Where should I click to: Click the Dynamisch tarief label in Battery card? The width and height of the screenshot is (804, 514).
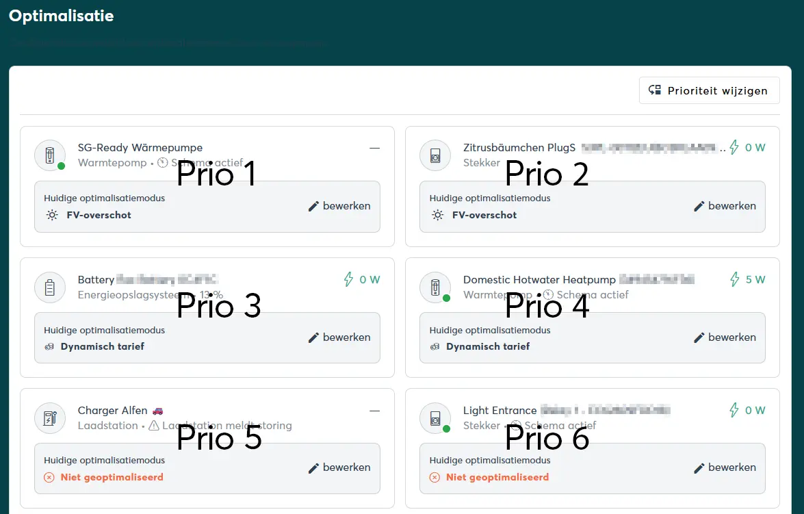(x=102, y=346)
